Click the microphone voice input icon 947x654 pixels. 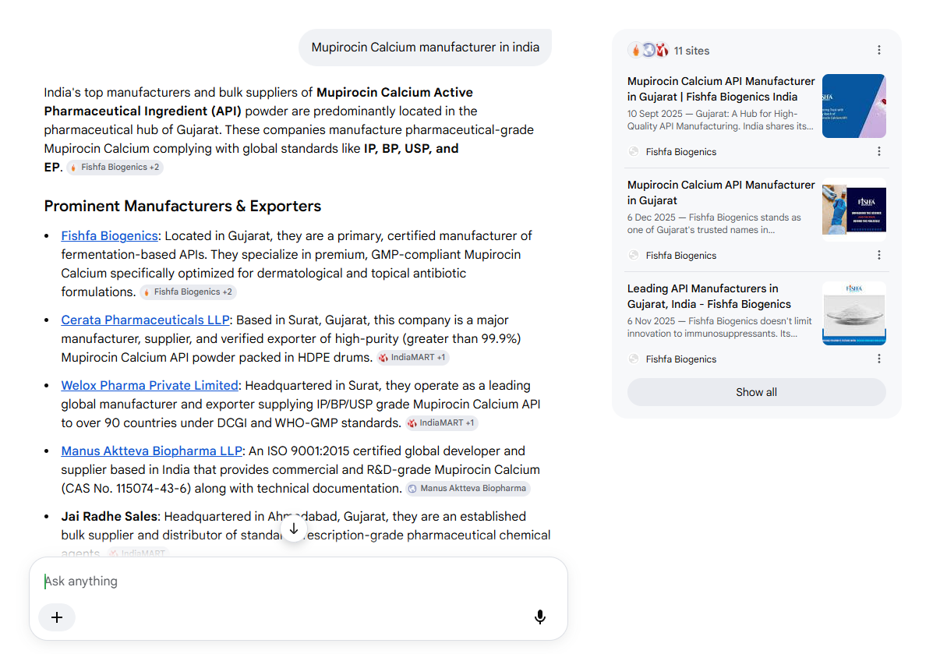tap(540, 617)
